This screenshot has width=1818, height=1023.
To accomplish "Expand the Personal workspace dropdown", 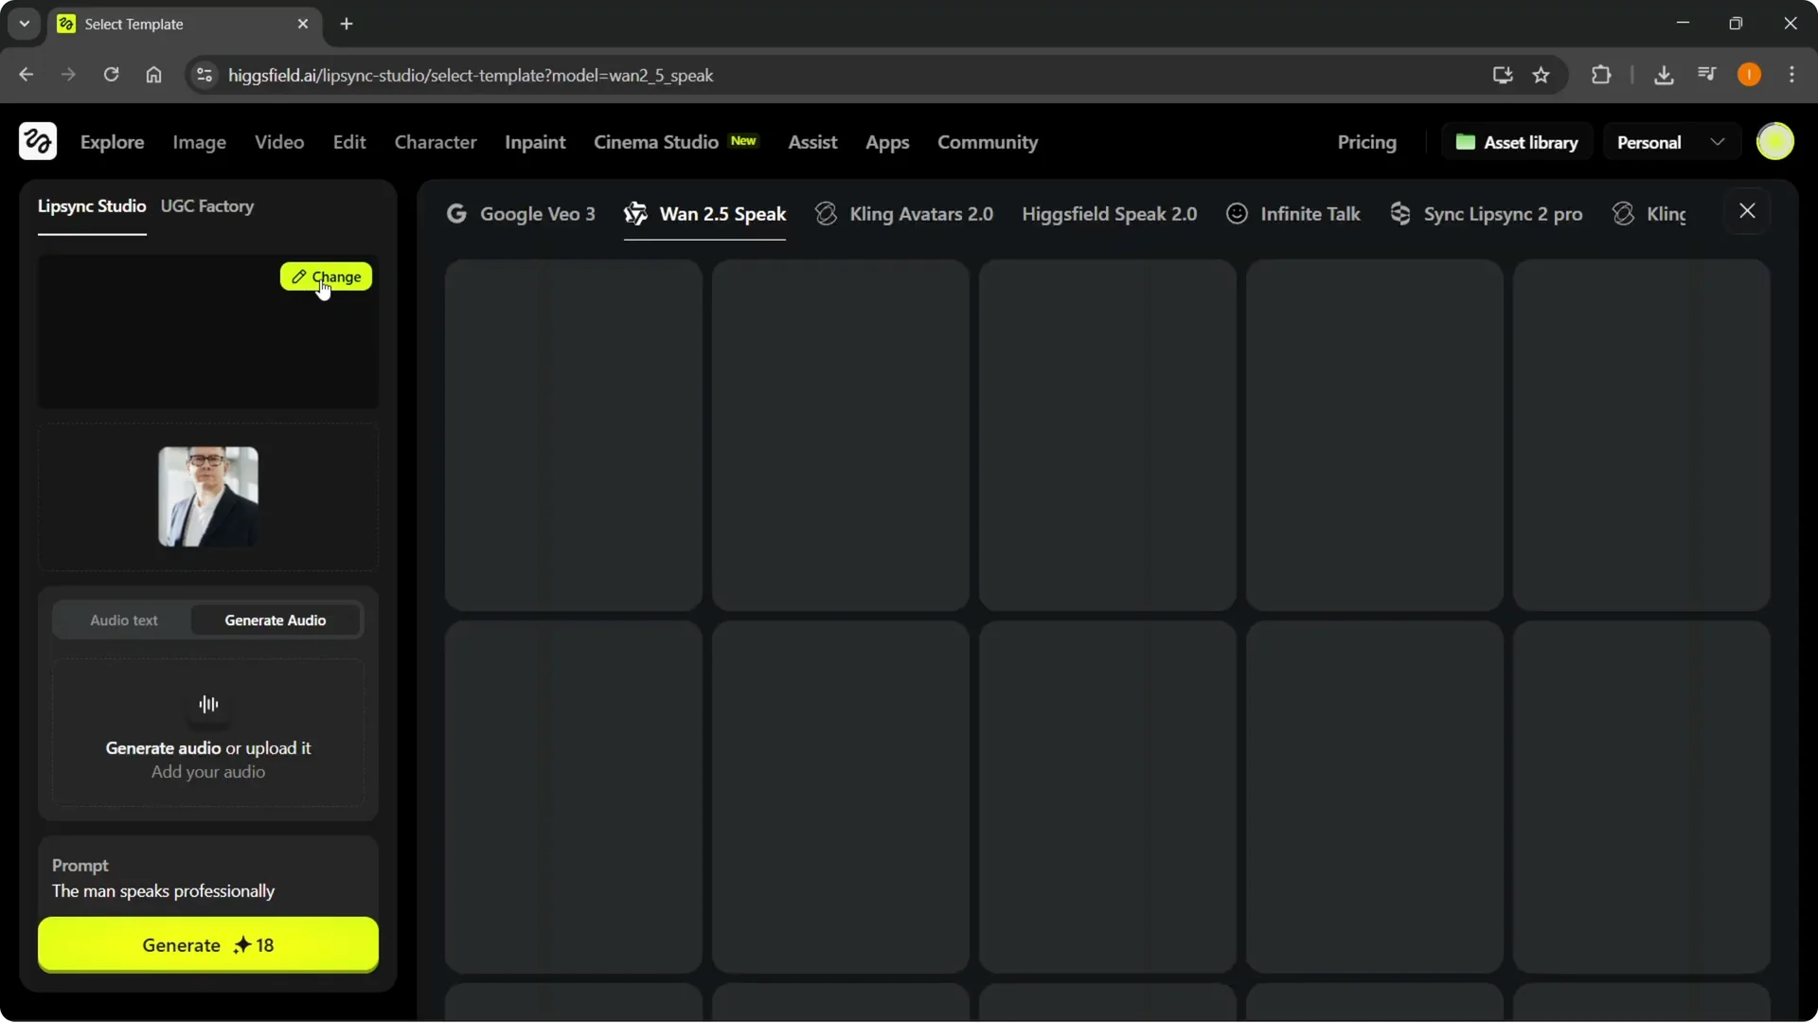I will [1720, 141].
